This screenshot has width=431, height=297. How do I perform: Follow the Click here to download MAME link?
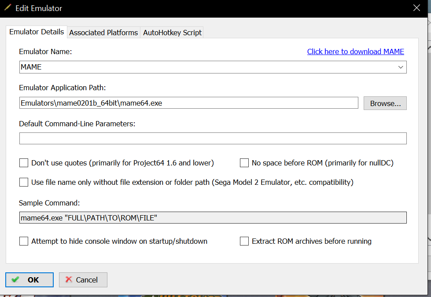[355, 51]
